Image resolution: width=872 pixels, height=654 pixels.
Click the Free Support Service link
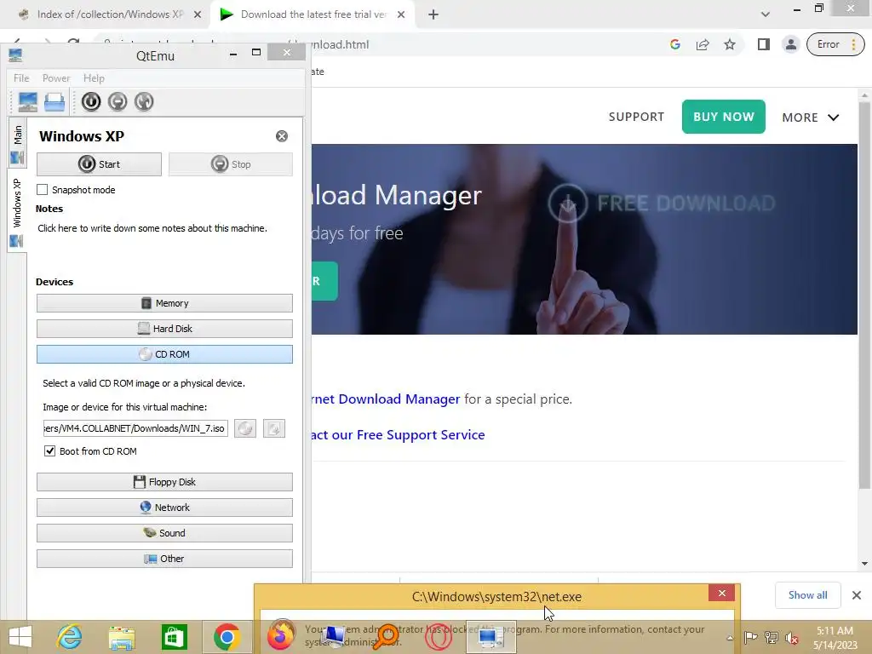(x=399, y=435)
